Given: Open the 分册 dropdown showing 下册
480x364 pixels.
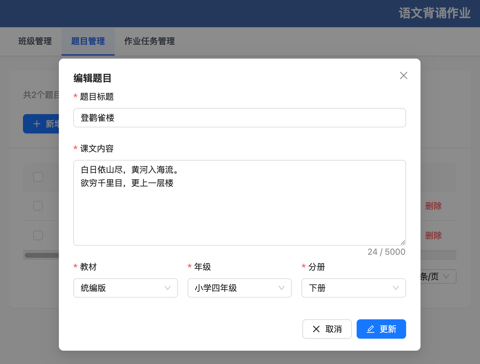Looking at the screenshot, I should click(353, 288).
